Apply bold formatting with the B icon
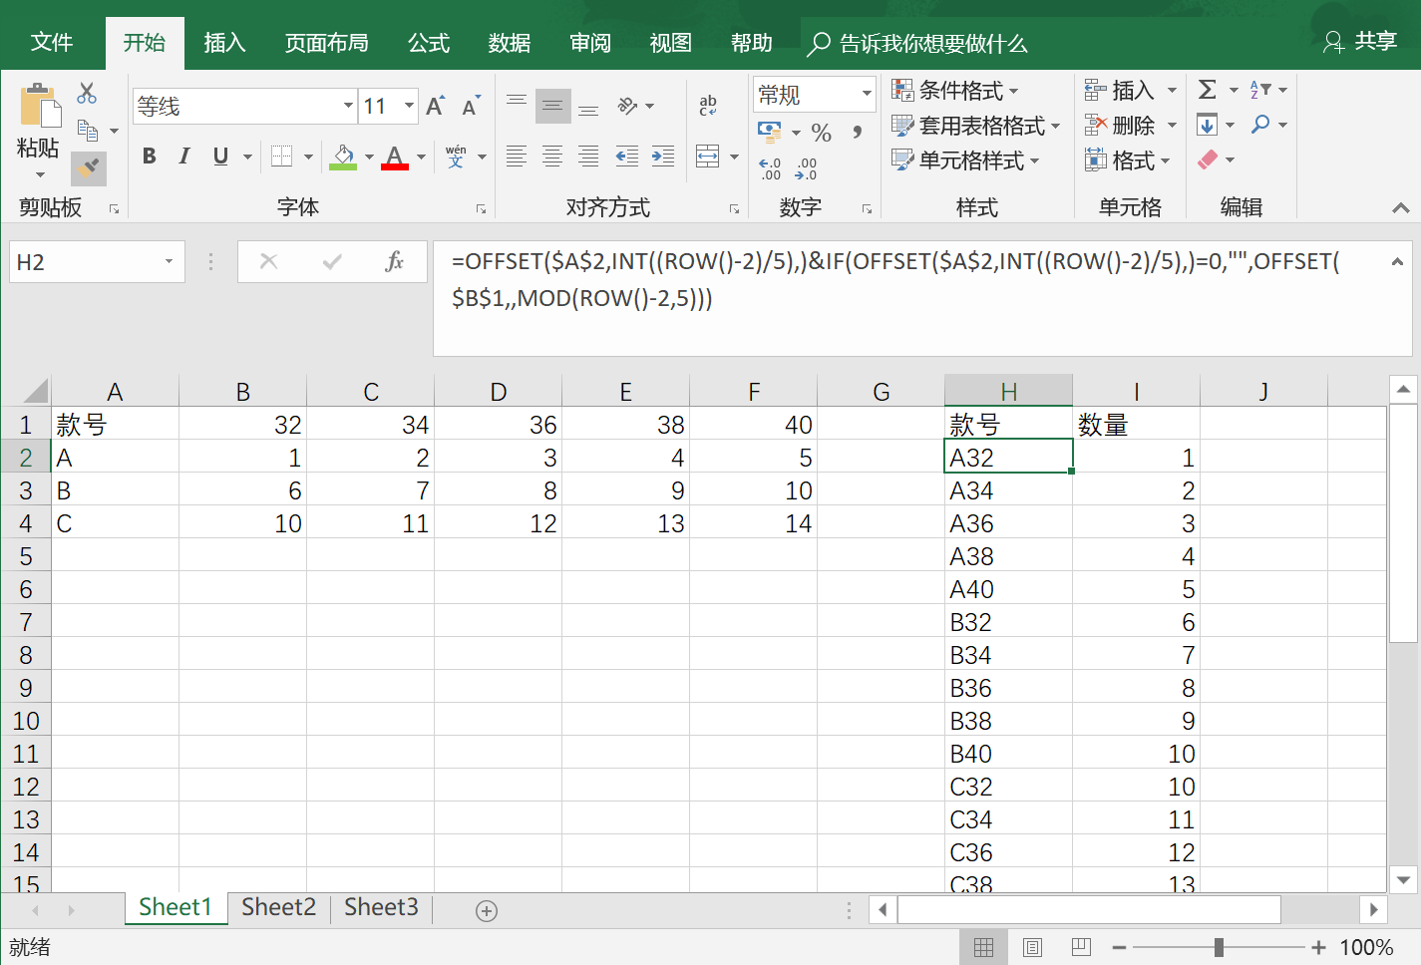The image size is (1421, 965). [x=149, y=156]
